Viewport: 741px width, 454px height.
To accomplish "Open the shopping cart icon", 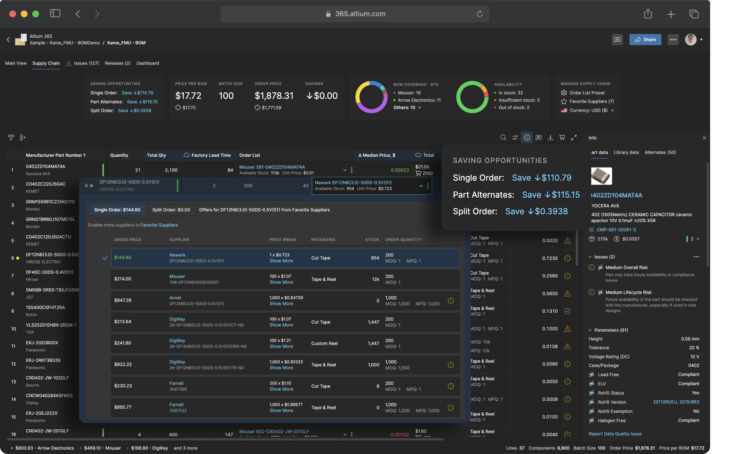I will tap(562, 137).
